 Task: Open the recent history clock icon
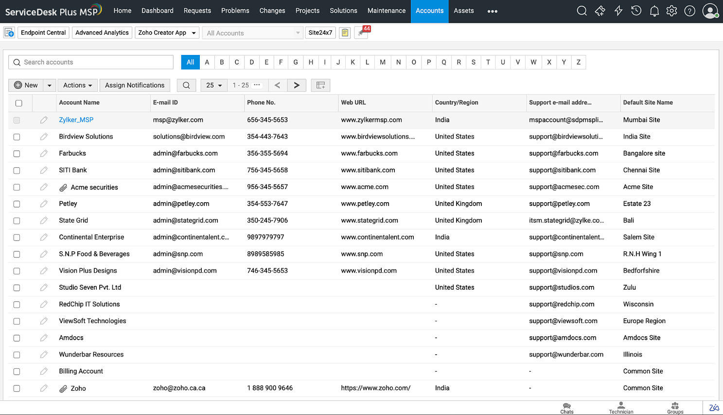coord(636,11)
